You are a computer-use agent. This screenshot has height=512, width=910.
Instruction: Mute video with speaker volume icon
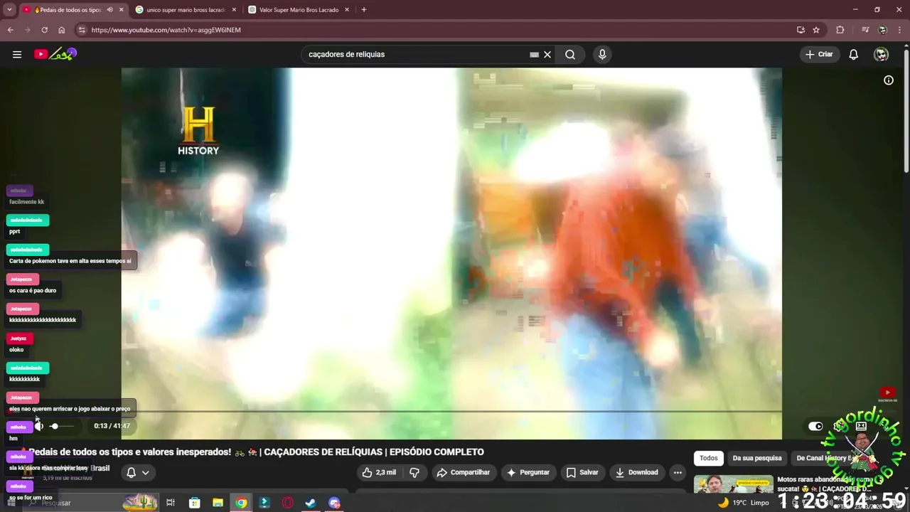tap(38, 426)
